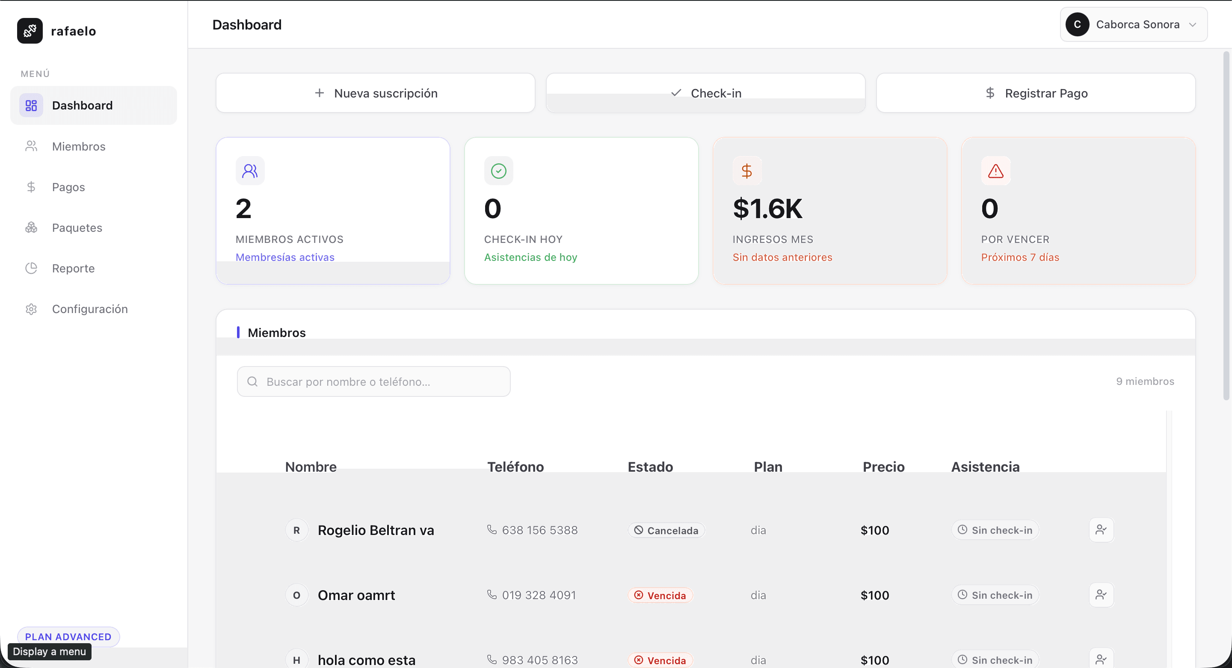Select Miembros from the sidebar menu

click(x=78, y=146)
